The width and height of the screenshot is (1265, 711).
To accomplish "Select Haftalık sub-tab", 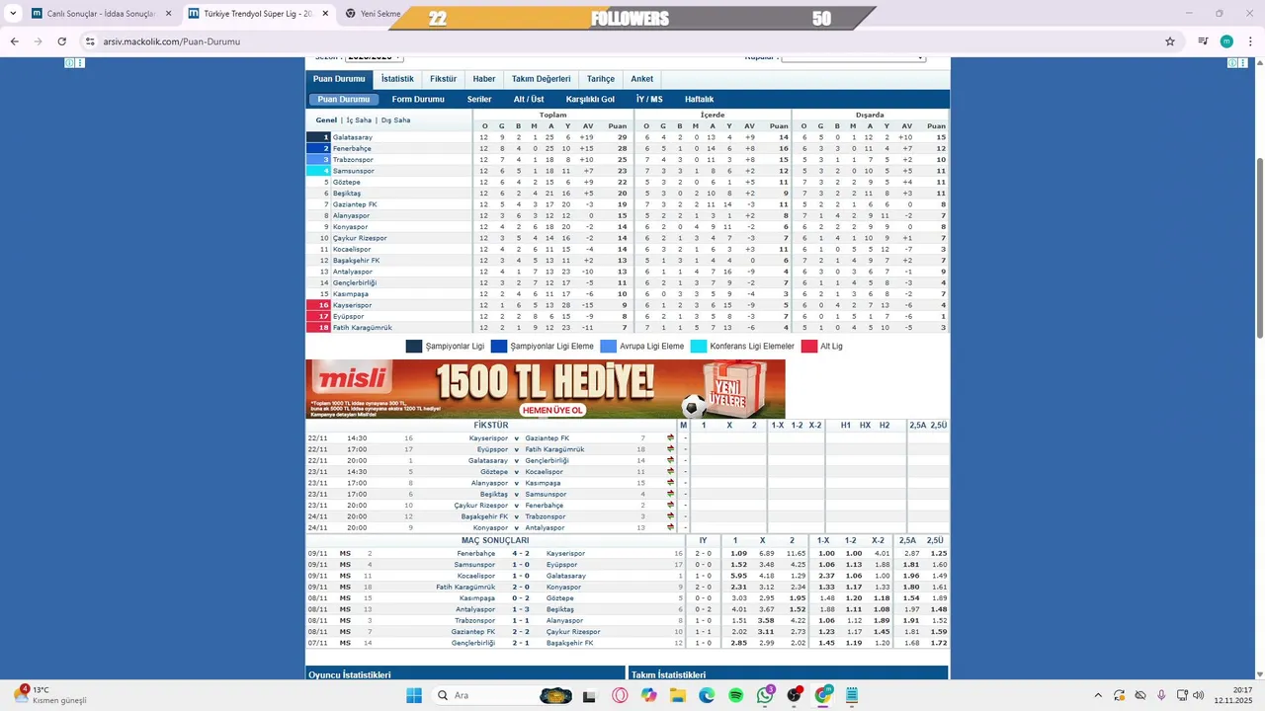I will [x=699, y=100].
